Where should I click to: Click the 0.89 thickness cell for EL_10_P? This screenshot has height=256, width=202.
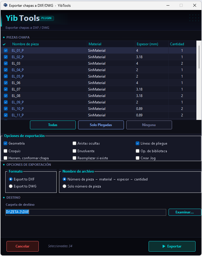[x=151, y=108]
